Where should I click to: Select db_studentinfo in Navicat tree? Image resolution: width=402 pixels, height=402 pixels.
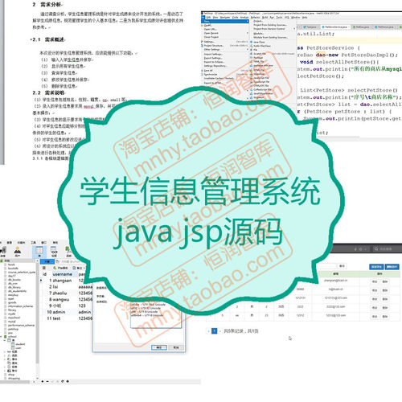coord(17,291)
